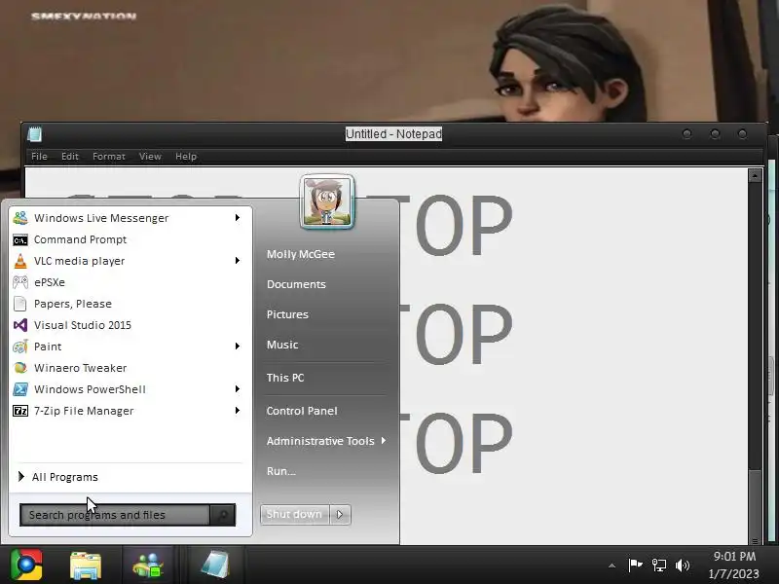
Task: Open Notepad View menu
Action: pyautogui.click(x=150, y=157)
